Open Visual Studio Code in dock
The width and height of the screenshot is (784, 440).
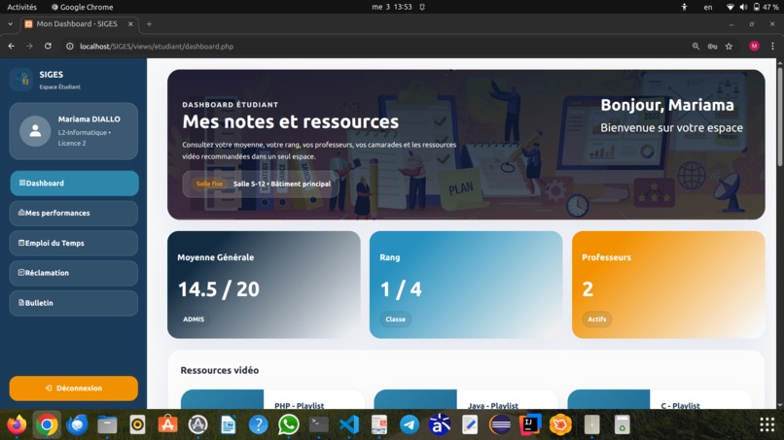pyautogui.click(x=349, y=425)
